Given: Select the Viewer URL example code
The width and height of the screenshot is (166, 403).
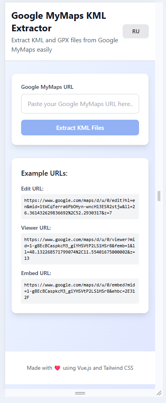Looking at the screenshot, I should [80, 249].
